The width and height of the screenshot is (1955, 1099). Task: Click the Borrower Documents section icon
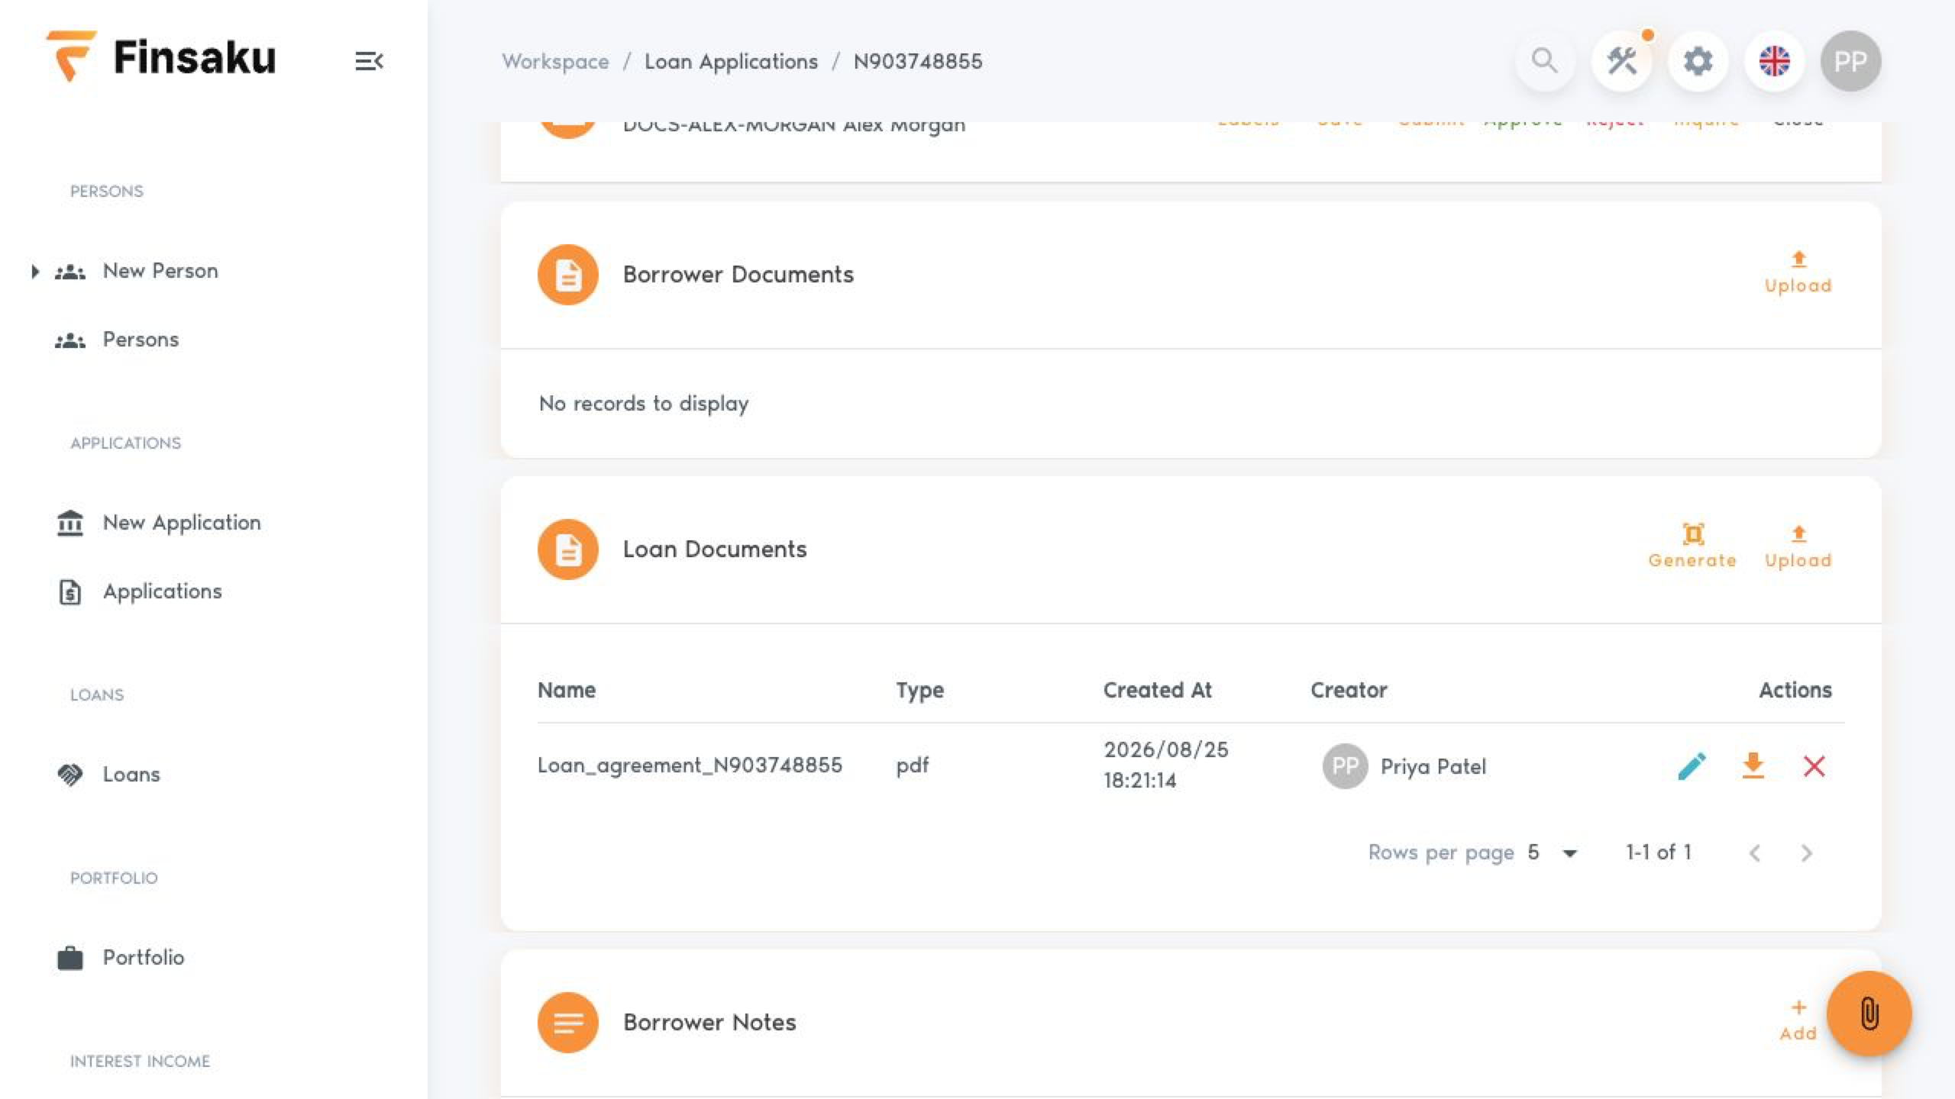[x=567, y=275]
